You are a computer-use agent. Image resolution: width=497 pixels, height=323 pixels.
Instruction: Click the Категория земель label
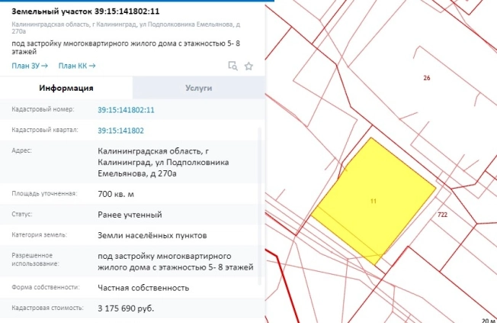tap(40, 234)
